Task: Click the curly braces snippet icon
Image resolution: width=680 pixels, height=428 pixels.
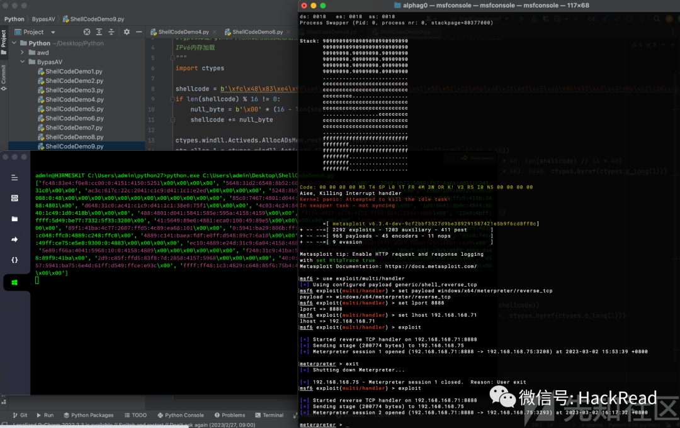Action: click(x=14, y=260)
